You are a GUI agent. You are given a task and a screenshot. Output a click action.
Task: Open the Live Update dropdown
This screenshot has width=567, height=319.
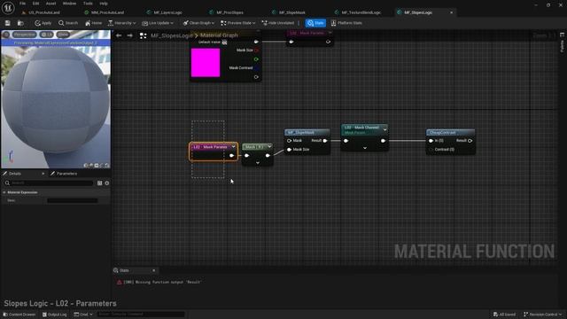158,23
